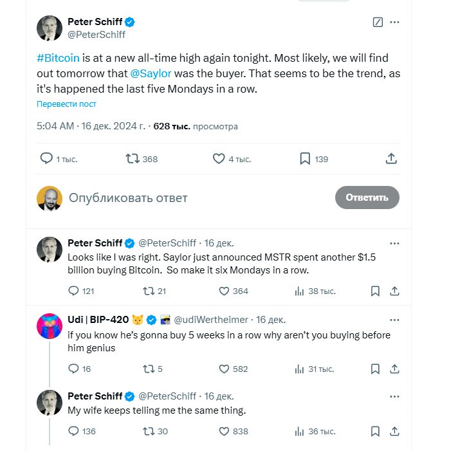Viewport: 451px width, 451px height.
Task: Open more options menu on main post
Action: tap(394, 22)
